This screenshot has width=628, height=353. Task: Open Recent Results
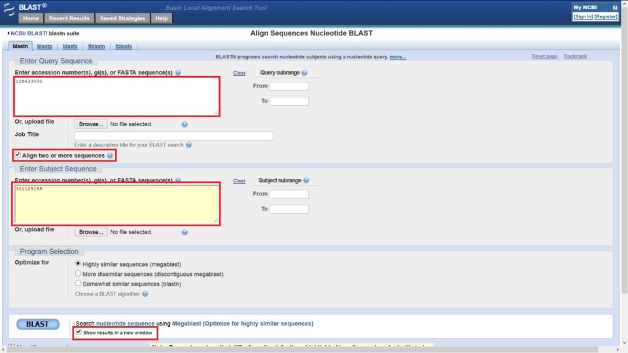[x=69, y=18]
